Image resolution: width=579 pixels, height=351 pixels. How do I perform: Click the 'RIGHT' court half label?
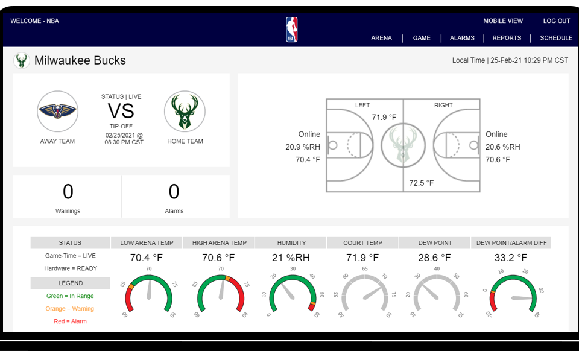(x=443, y=105)
